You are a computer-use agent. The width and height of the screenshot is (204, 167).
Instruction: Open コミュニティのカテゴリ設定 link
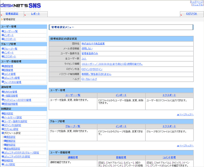pyautogui.click(x=17, y=157)
